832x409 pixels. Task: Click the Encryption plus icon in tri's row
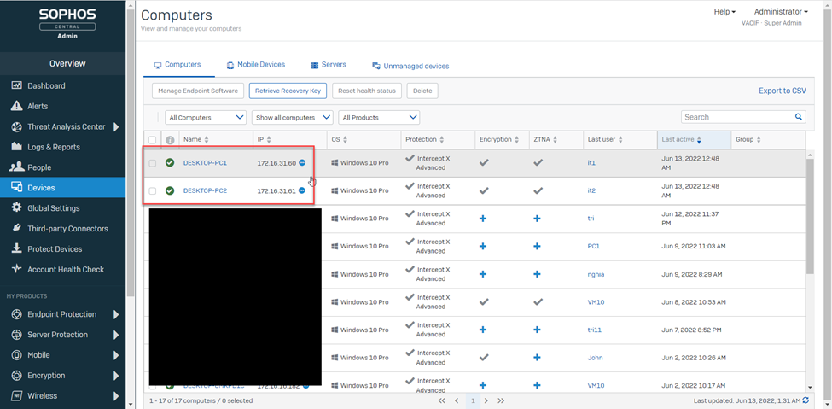point(483,219)
